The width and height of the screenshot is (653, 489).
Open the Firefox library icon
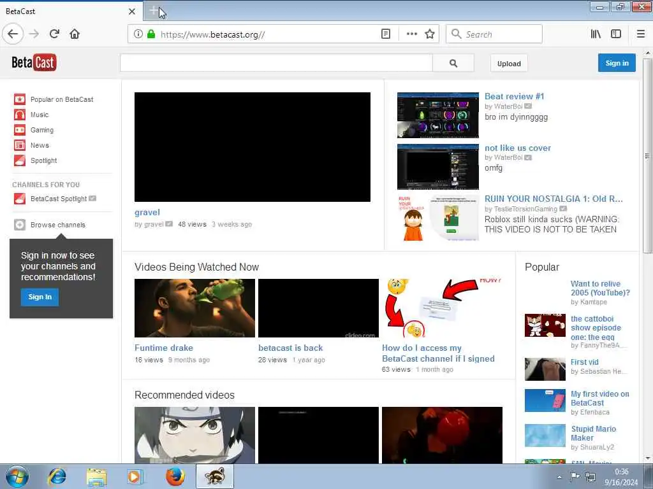click(x=596, y=34)
